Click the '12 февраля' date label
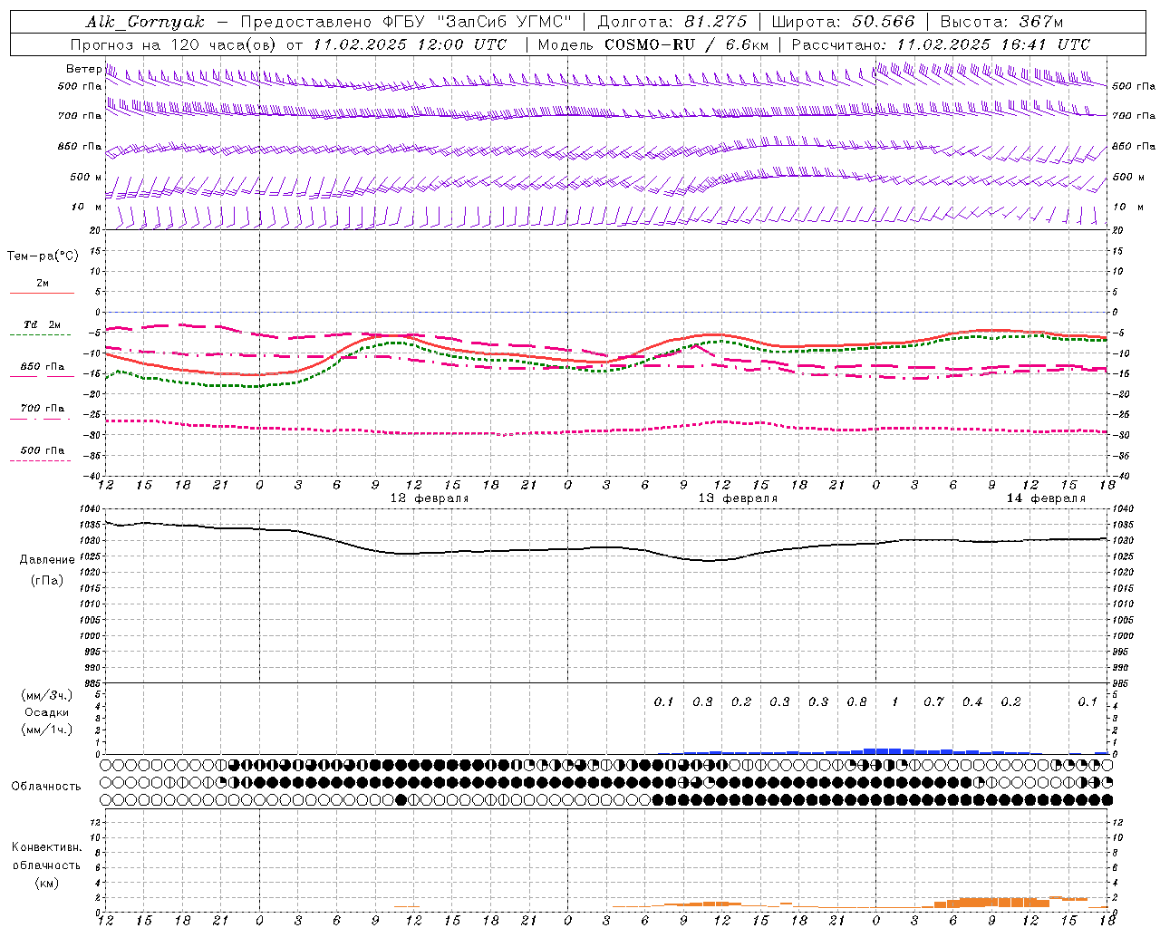 coord(430,498)
